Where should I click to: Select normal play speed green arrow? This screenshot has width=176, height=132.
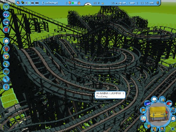pos(29,3)
